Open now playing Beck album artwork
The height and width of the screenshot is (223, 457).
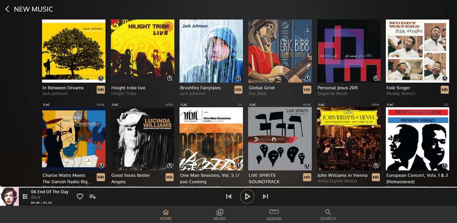pyautogui.click(x=10, y=196)
